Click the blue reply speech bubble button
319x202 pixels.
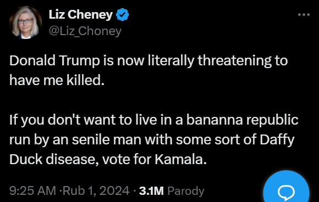(x=286, y=187)
